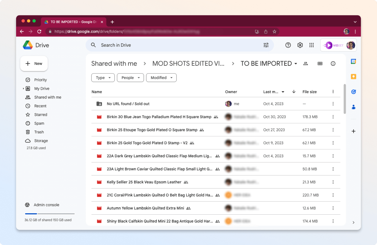Open search filter options icon
The width and height of the screenshot is (377, 245).
click(x=266, y=45)
